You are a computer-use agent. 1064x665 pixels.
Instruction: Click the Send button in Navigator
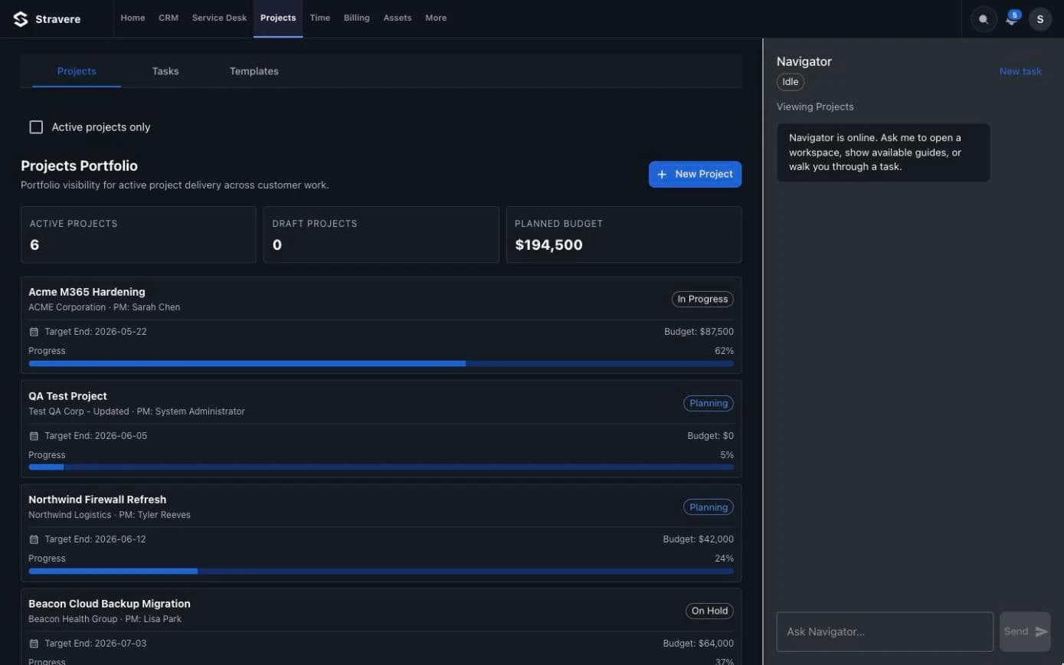tap(1025, 631)
